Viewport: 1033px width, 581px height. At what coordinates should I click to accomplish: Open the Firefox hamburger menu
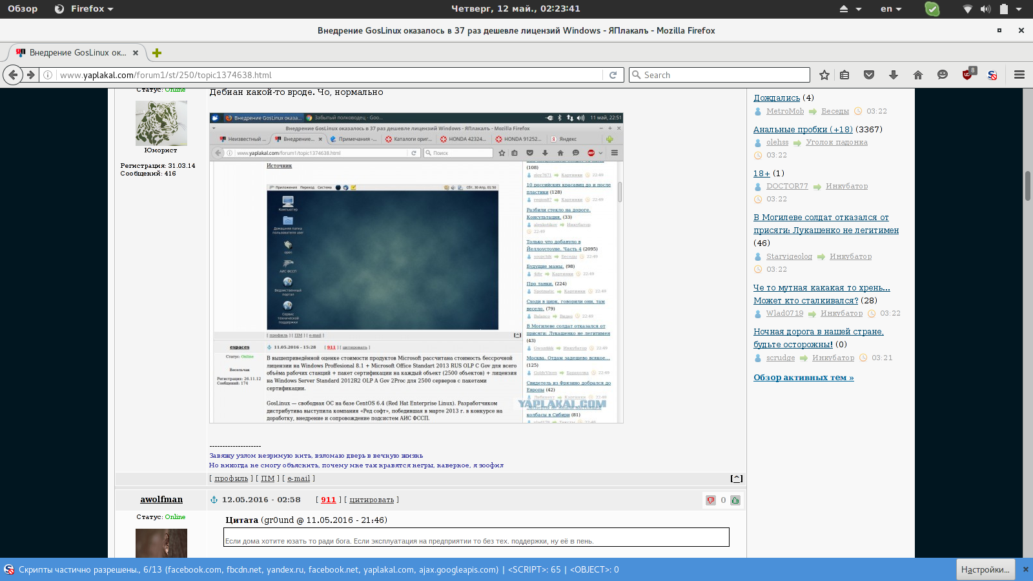pos(1019,75)
